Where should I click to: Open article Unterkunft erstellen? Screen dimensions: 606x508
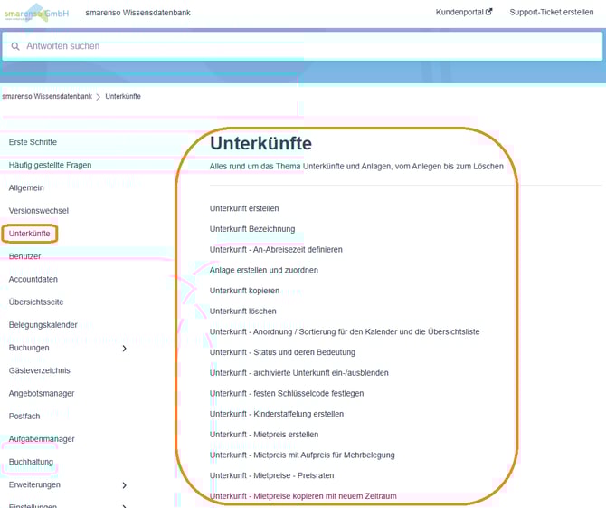[244, 208]
